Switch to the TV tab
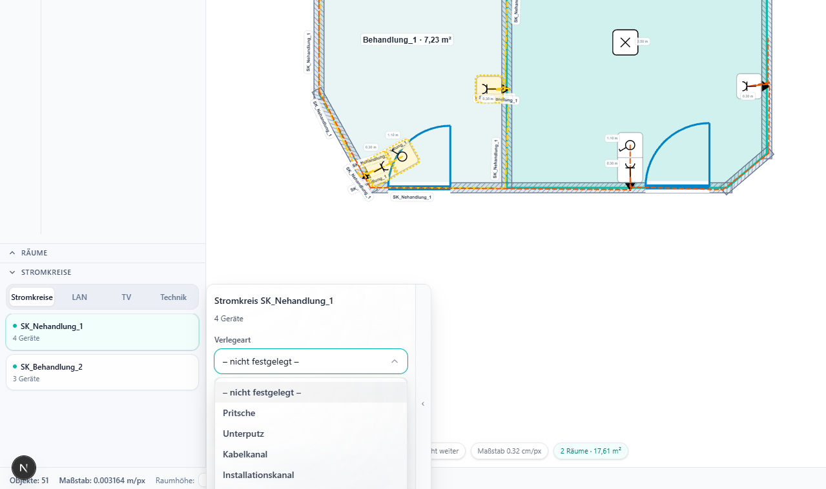The height and width of the screenshot is (489, 826). coord(127,297)
